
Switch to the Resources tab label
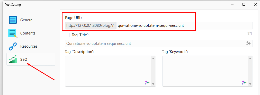click(29, 46)
